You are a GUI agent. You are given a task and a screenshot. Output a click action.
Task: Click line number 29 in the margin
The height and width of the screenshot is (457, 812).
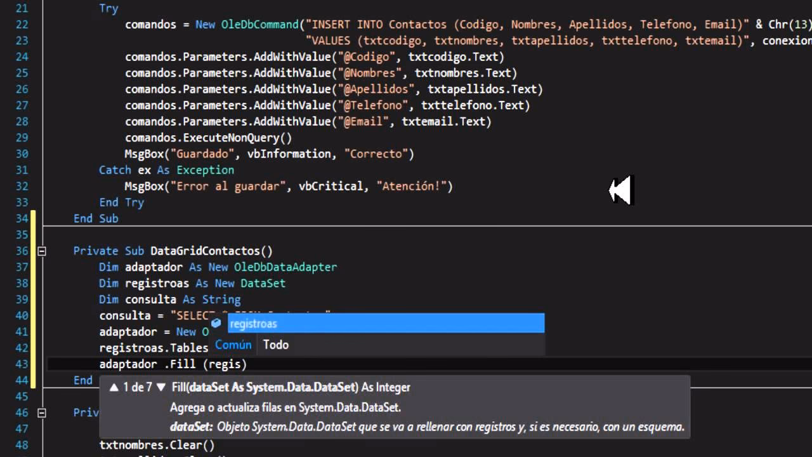(21, 138)
